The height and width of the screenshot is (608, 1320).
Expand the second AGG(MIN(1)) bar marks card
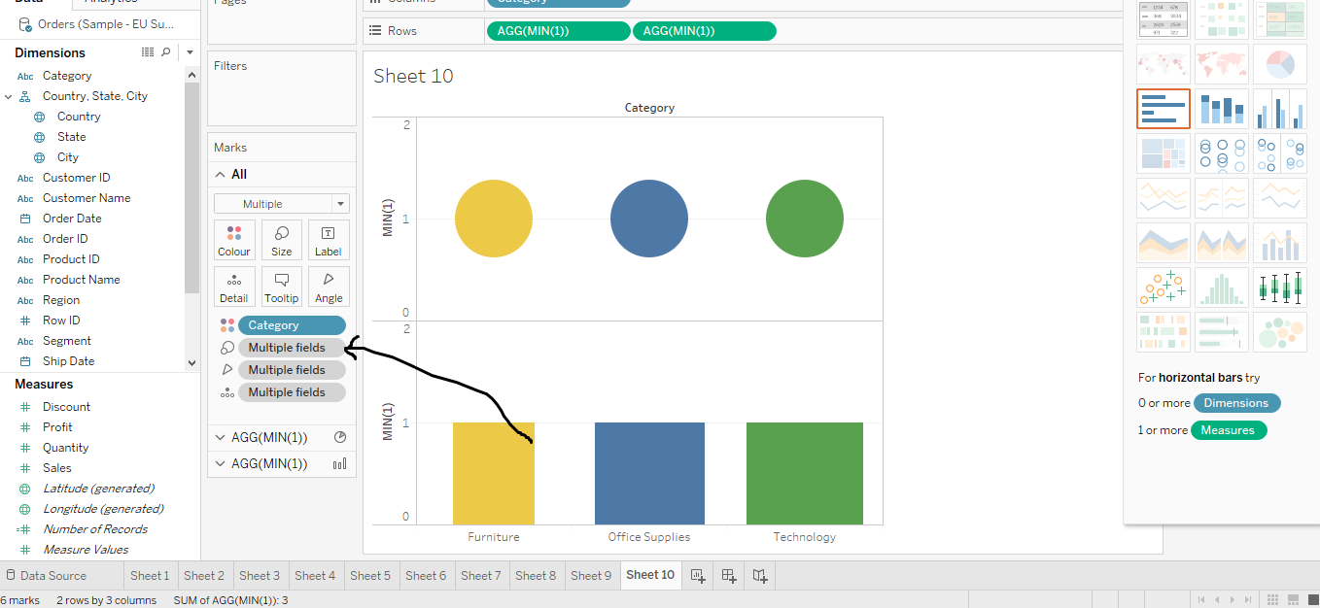pyautogui.click(x=221, y=464)
